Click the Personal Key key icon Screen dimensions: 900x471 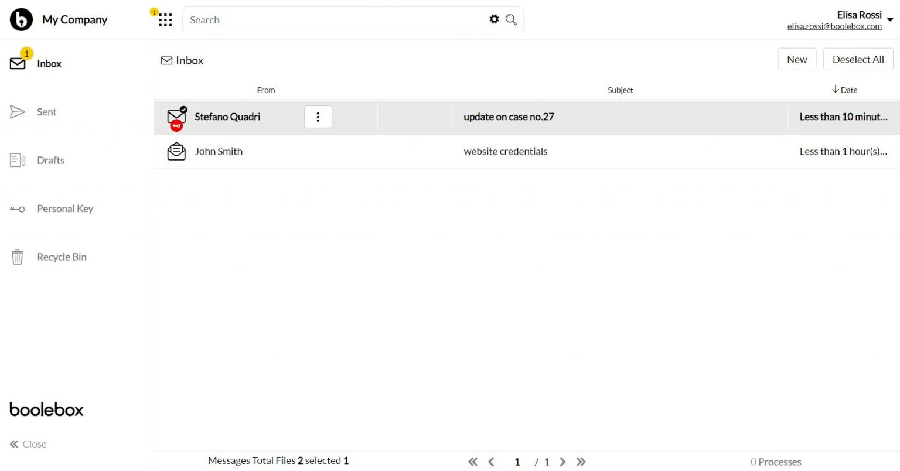click(18, 209)
